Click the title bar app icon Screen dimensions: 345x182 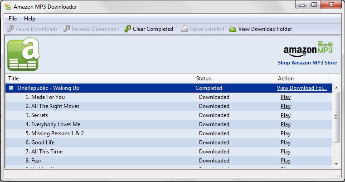click(x=8, y=7)
